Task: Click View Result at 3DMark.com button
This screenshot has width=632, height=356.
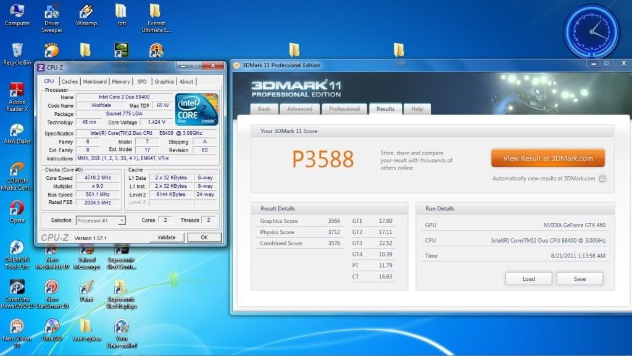Action: click(x=548, y=158)
